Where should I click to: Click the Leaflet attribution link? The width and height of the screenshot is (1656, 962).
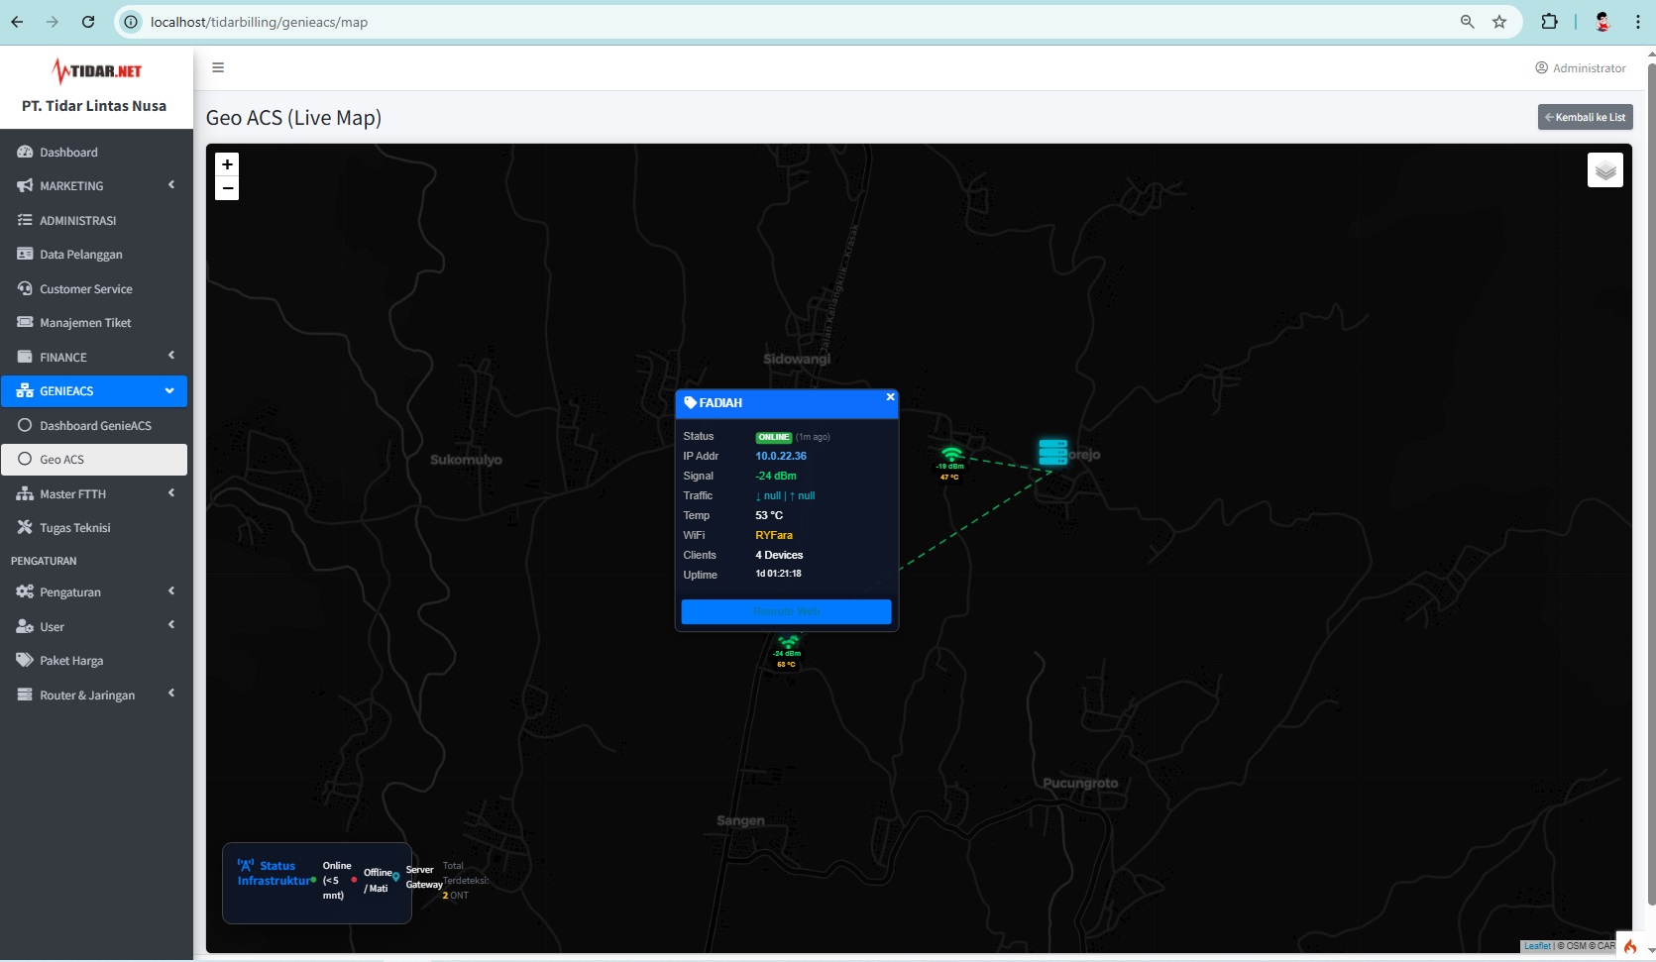pos(1537,946)
